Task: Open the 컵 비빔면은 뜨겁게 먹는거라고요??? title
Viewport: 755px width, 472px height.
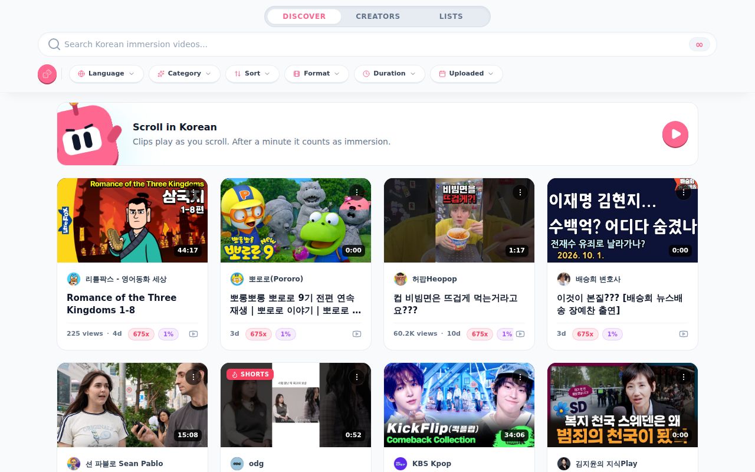Action: click(x=455, y=304)
